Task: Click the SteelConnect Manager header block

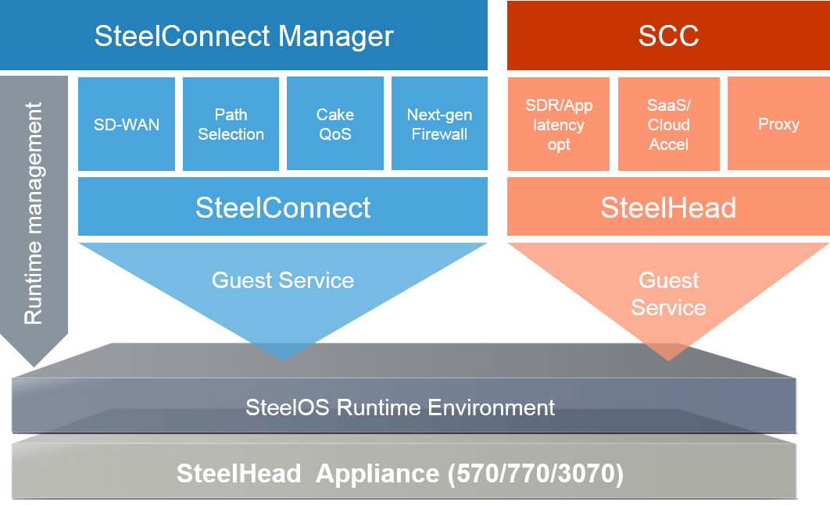Action: [244, 35]
